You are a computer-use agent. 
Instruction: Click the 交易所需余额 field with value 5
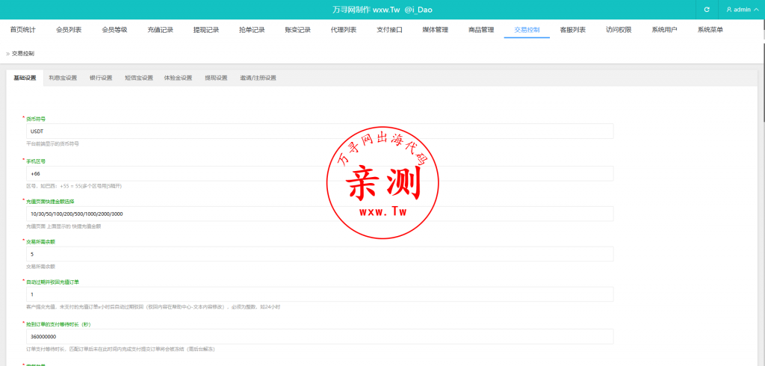320,254
